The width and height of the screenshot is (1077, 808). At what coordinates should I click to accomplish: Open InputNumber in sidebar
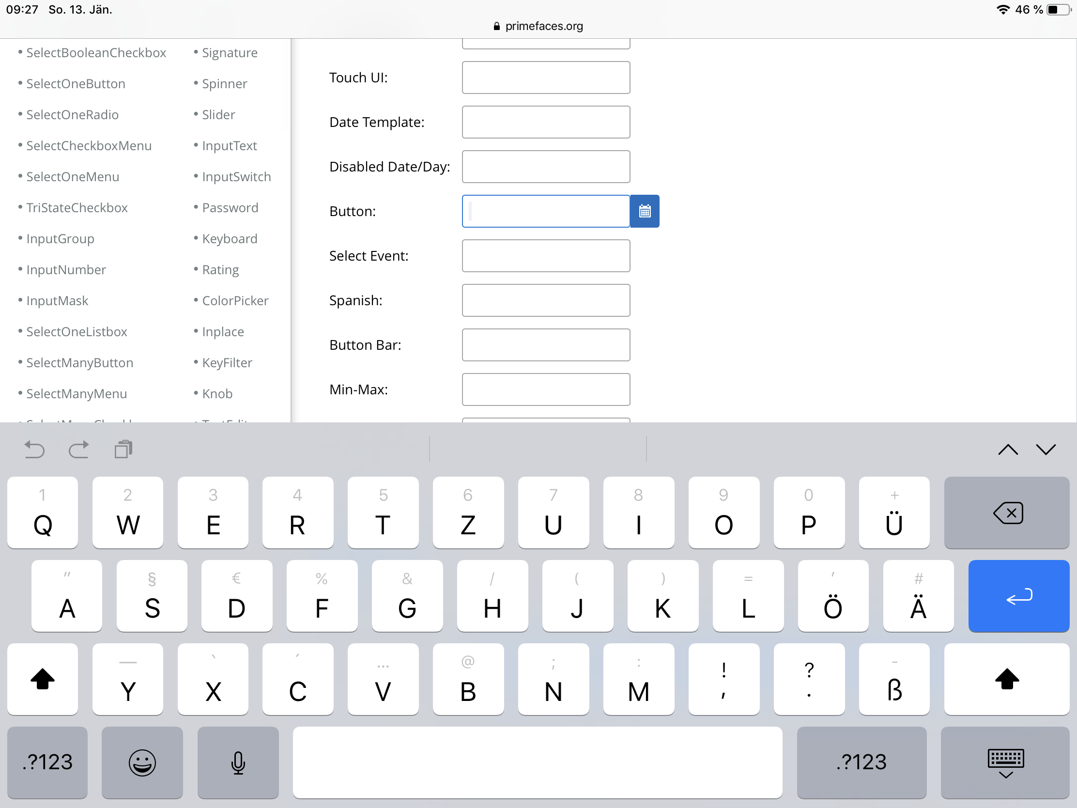pos(66,270)
